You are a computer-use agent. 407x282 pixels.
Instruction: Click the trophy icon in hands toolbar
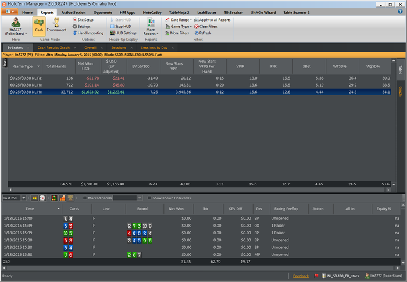click(70, 198)
